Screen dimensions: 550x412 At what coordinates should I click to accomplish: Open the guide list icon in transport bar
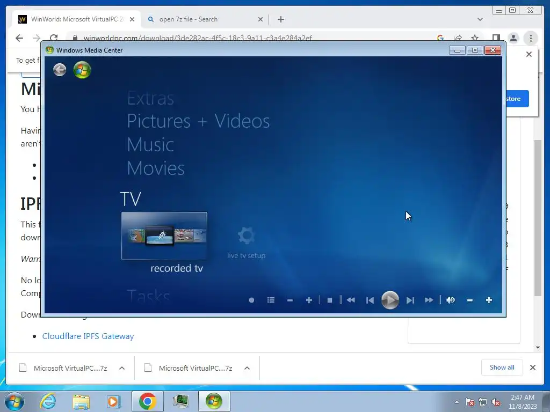click(x=271, y=300)
